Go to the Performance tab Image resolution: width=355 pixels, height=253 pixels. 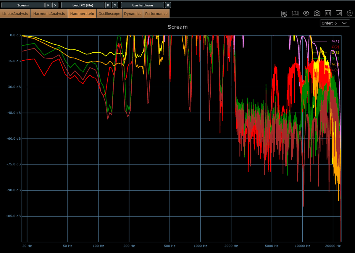point(156,14)
